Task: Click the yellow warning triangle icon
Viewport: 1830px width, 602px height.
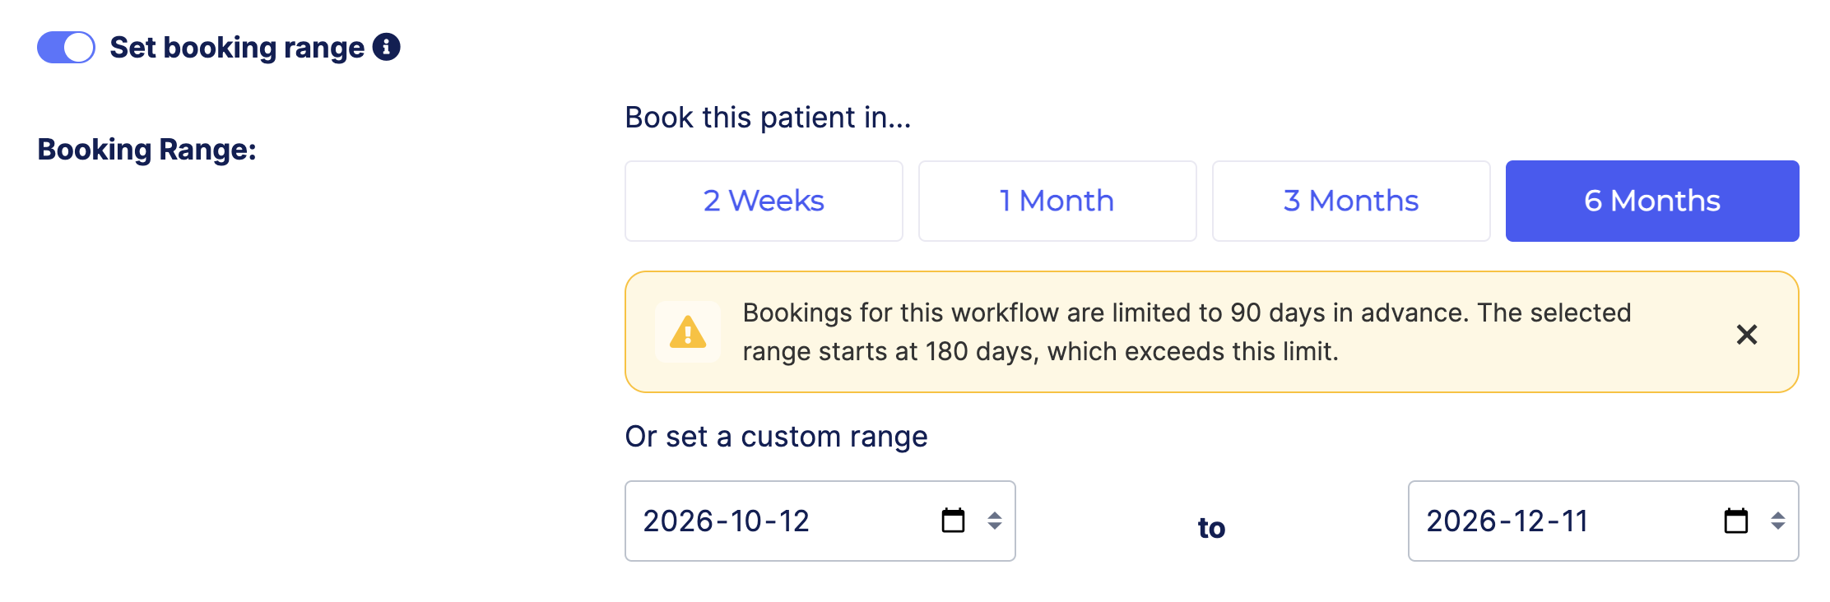Action: [688, 332]
